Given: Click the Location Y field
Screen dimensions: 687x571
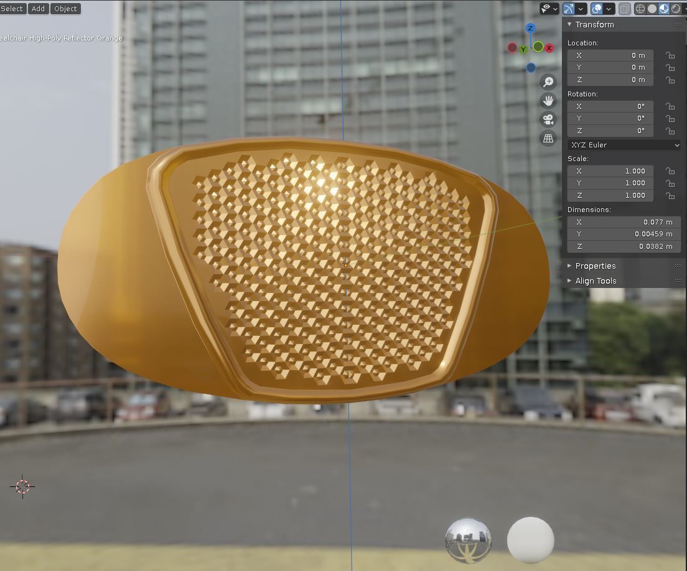Looking at the screenshot, I should 610,67.
